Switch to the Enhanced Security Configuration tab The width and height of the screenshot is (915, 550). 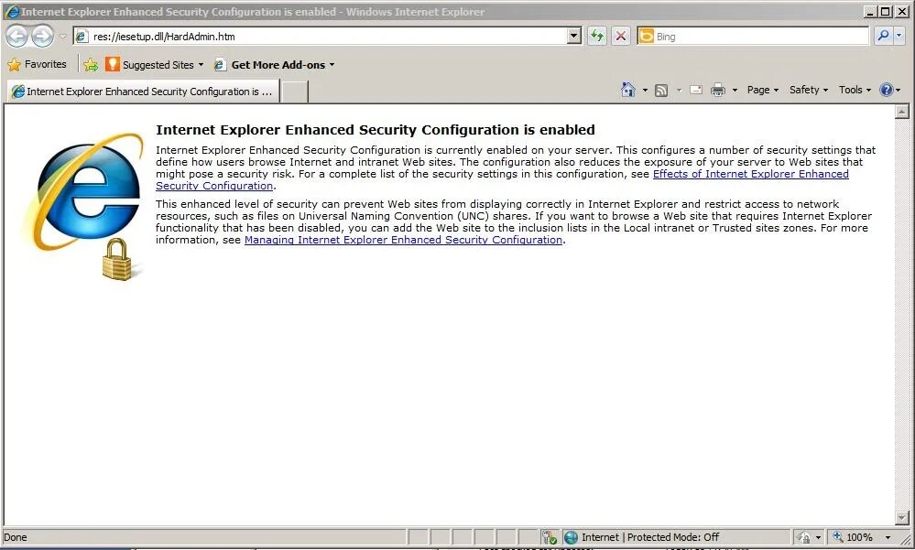coord(142,91)
